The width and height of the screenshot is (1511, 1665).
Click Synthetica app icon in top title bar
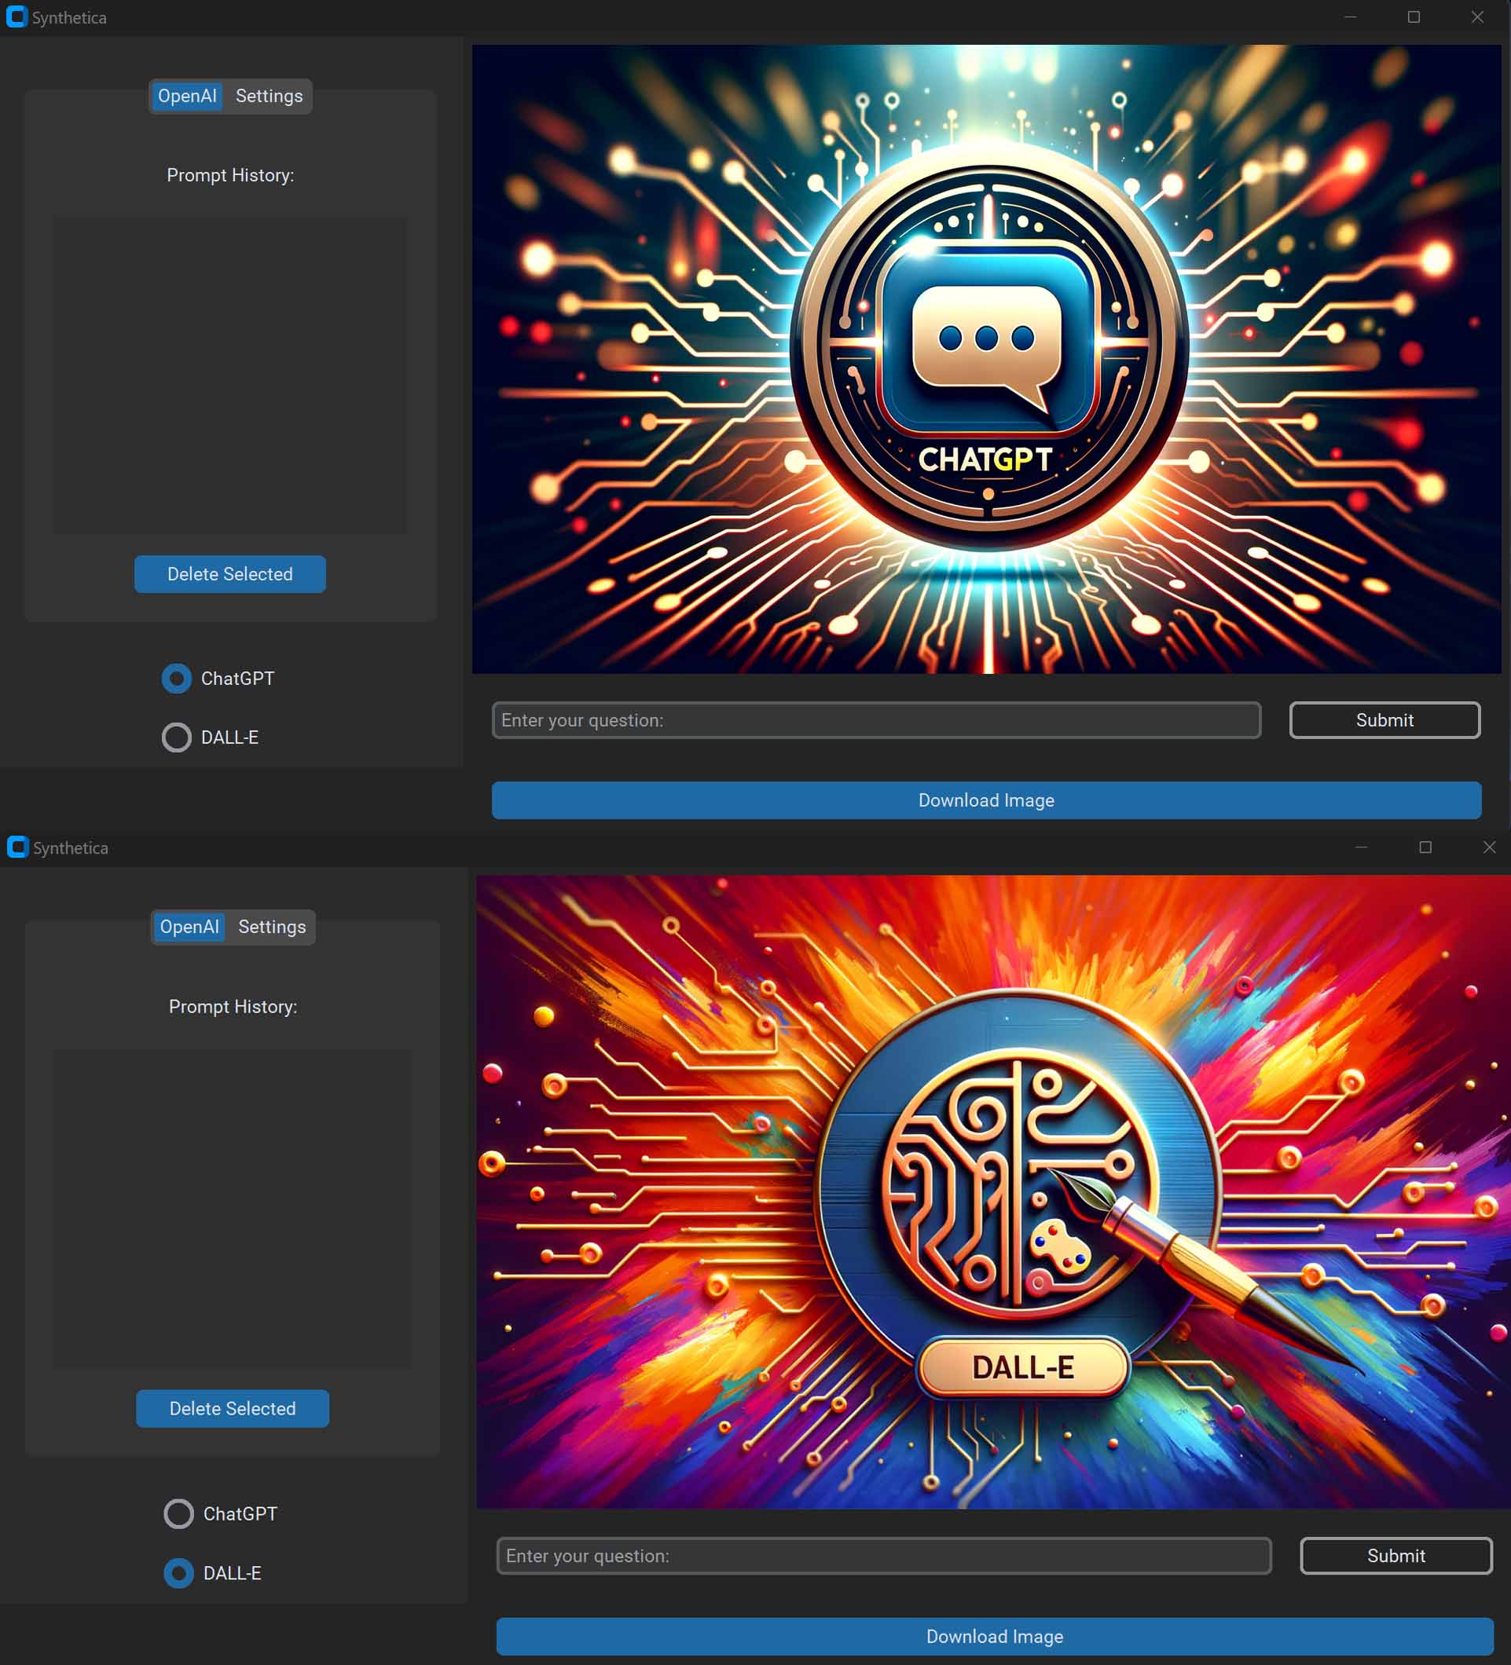(x=17, y=16)
